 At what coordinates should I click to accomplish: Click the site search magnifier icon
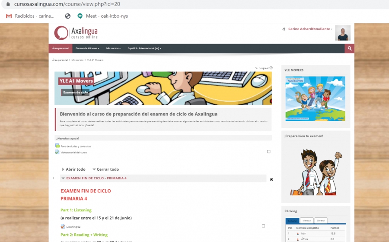(x=350, y=48)
